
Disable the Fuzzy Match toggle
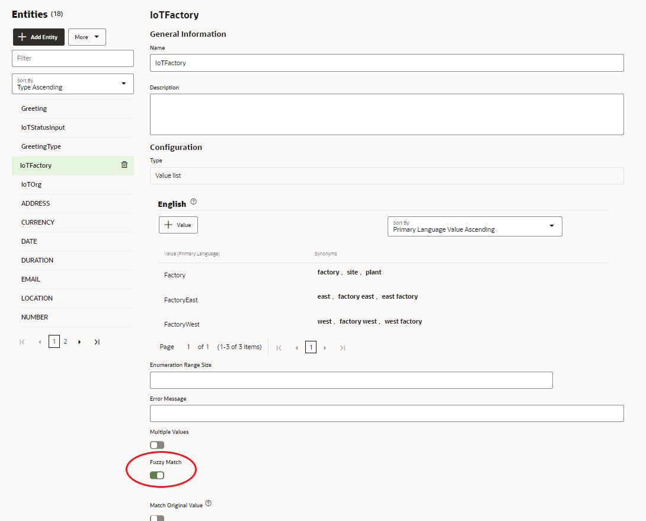pyautogui.click(x=156, y=475)
